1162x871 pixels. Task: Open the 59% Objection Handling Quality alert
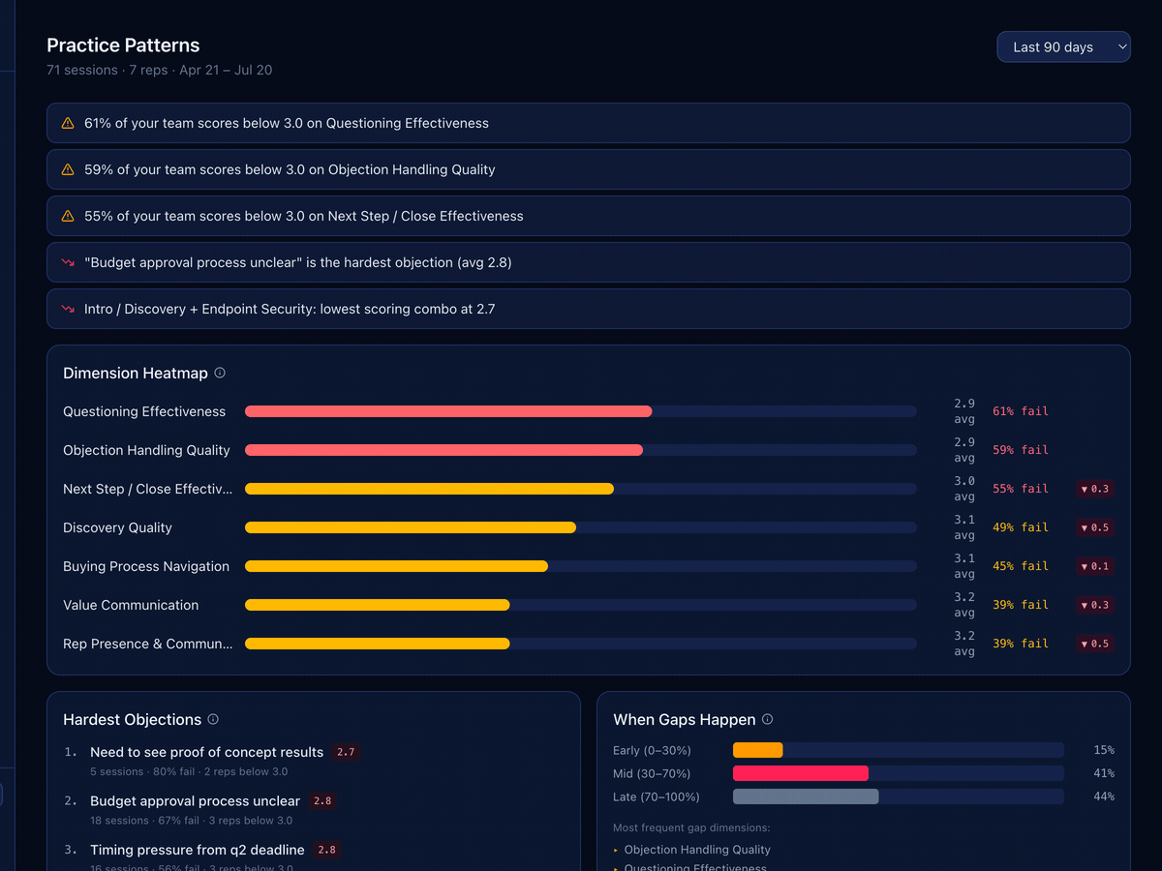tap(588, 169)
